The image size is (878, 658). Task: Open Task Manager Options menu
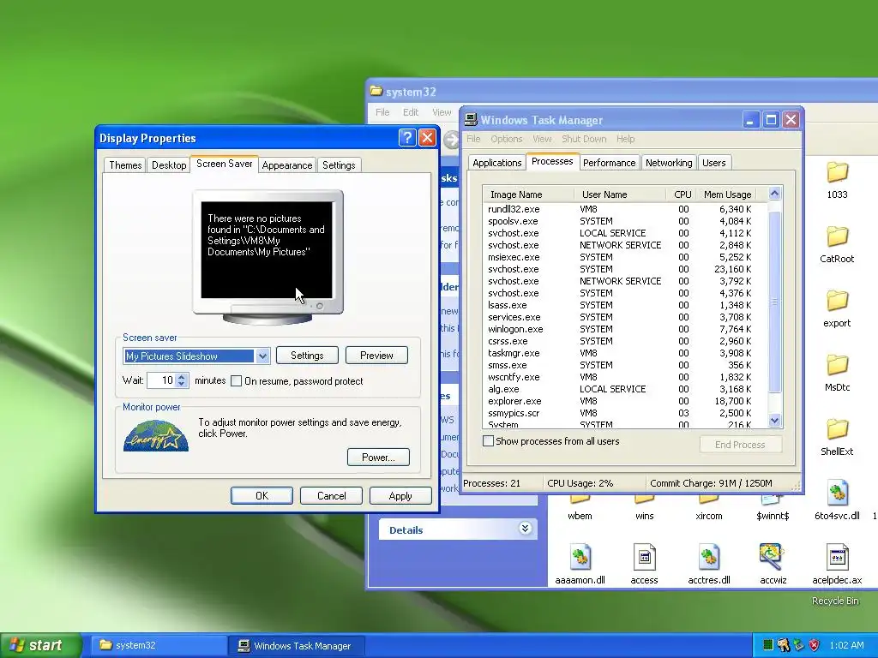click(506, 139)
